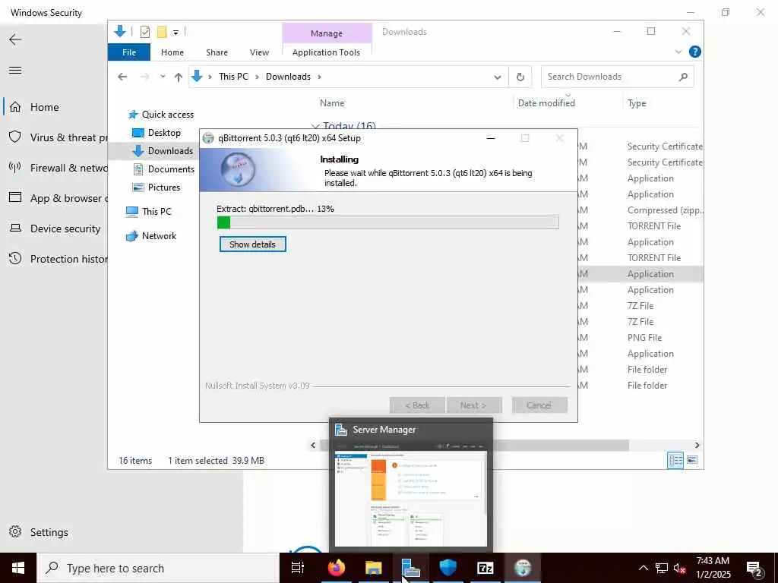Click the muted speaker volume tray icon
Image resolution: width=778 pixels, height=583 pixels.
click(680, 568)
